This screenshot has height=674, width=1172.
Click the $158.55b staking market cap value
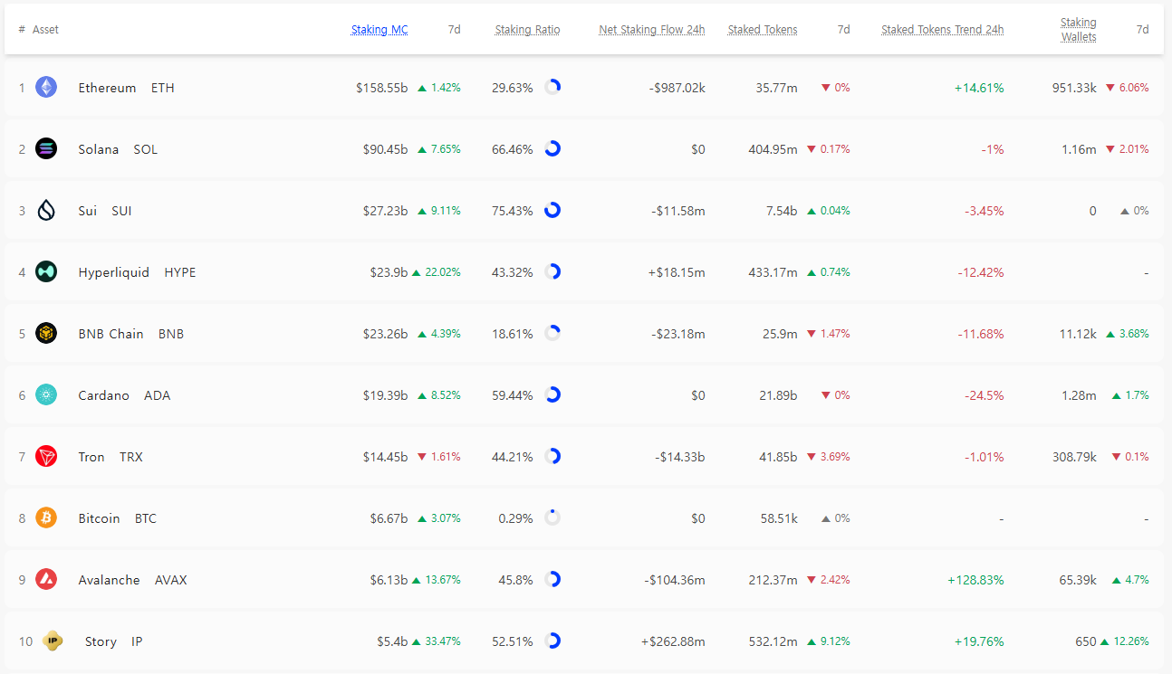click(382, 88)
